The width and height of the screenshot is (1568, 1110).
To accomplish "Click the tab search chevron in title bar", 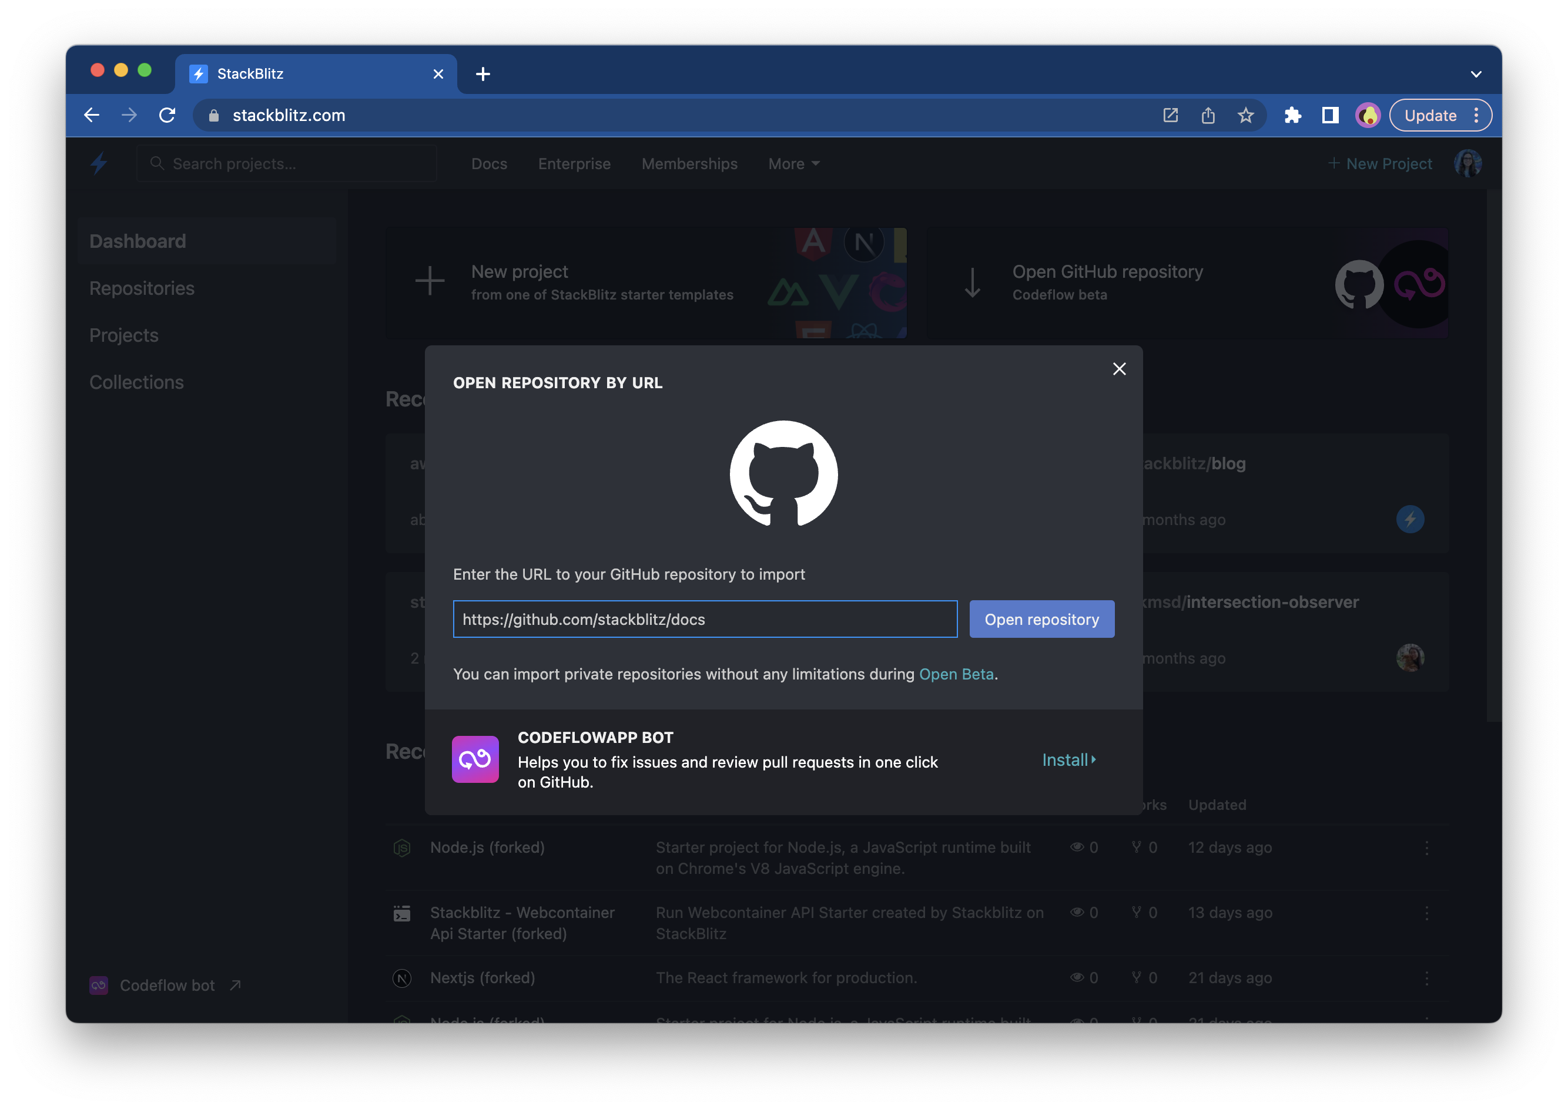I will coord(1476,73).
